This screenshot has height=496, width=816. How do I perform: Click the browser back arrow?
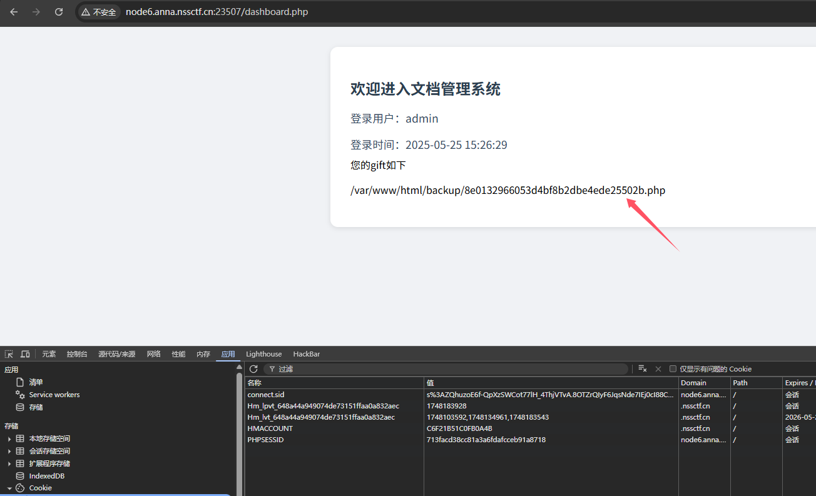[x=14, y=12]
